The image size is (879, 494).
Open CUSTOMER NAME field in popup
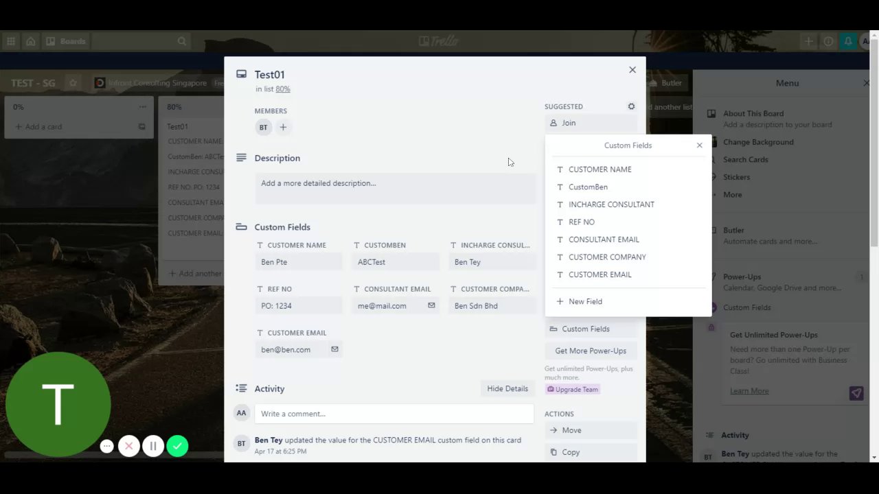pos(628,169)
